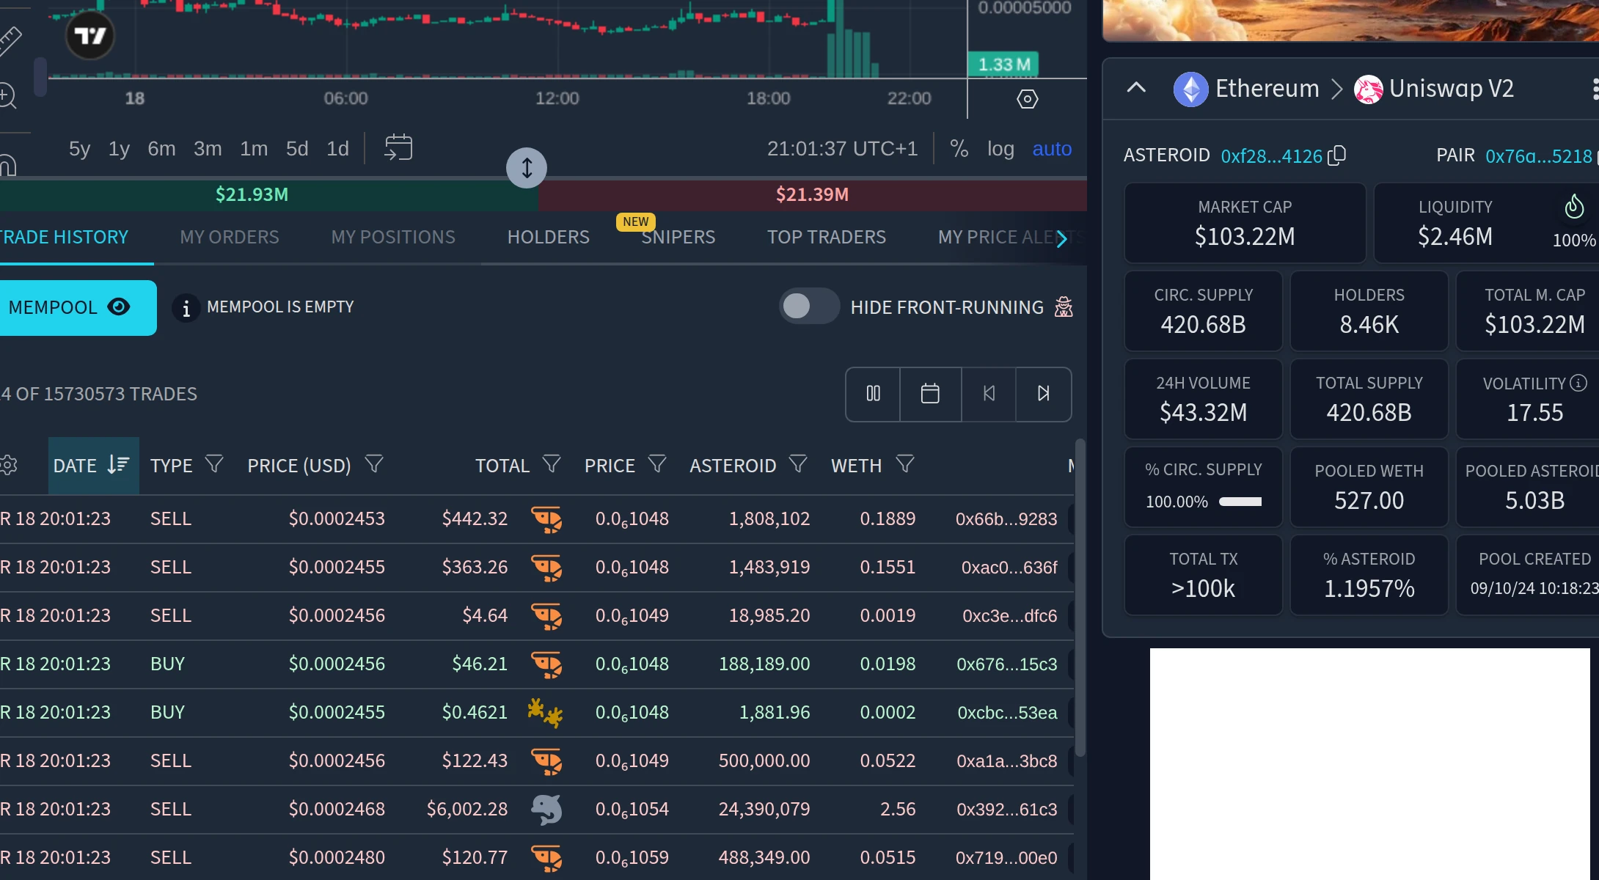Open WETH column filter
This screenshot has width=1599, height=880.
[x=905, y=464]
